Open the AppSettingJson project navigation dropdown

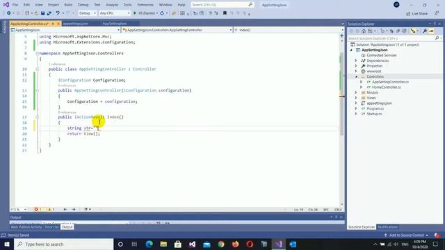coord(65,30)
